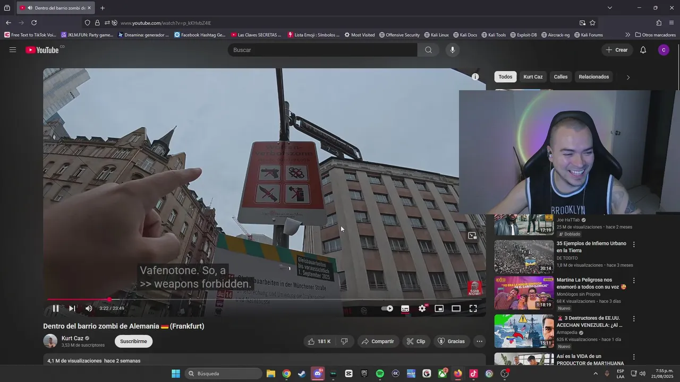Share the video via Compartir
680x382 pixels.
coord(378,341)
